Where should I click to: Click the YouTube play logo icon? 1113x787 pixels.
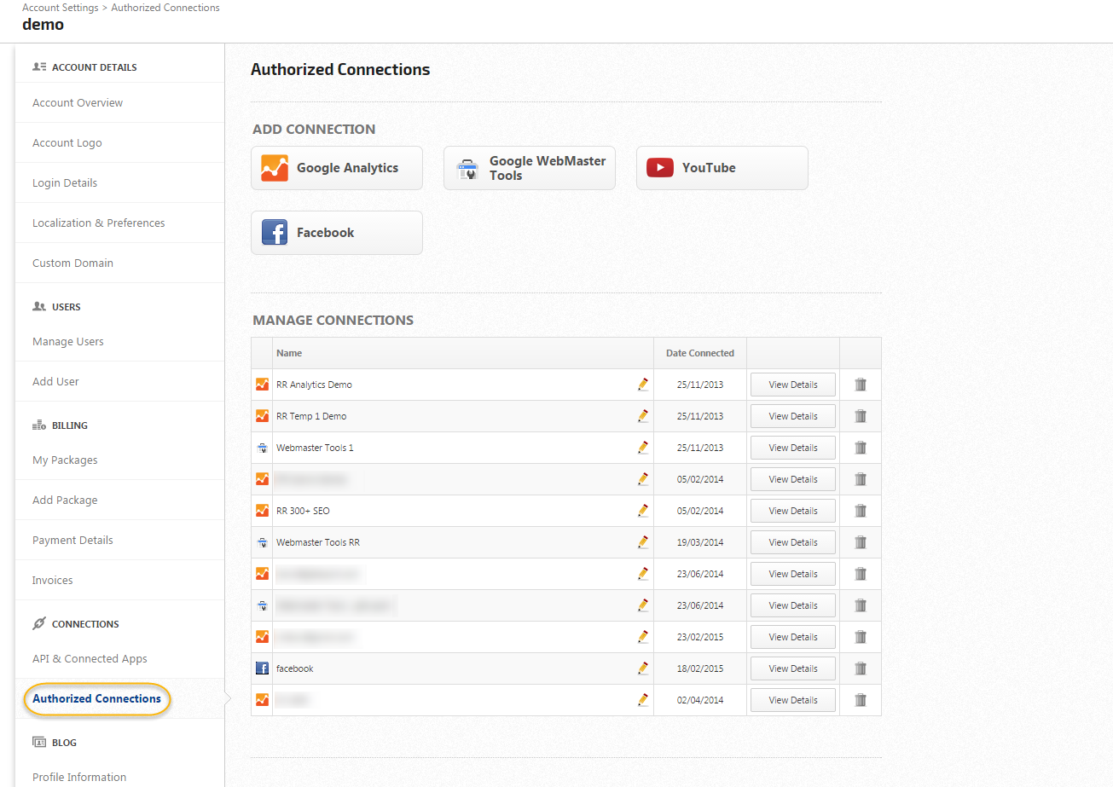coord(660,168)
